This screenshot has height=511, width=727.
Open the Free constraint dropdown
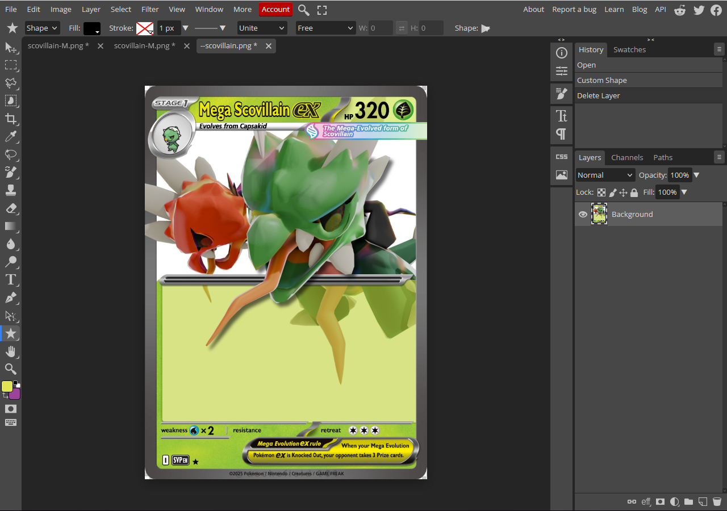point(325,28)
